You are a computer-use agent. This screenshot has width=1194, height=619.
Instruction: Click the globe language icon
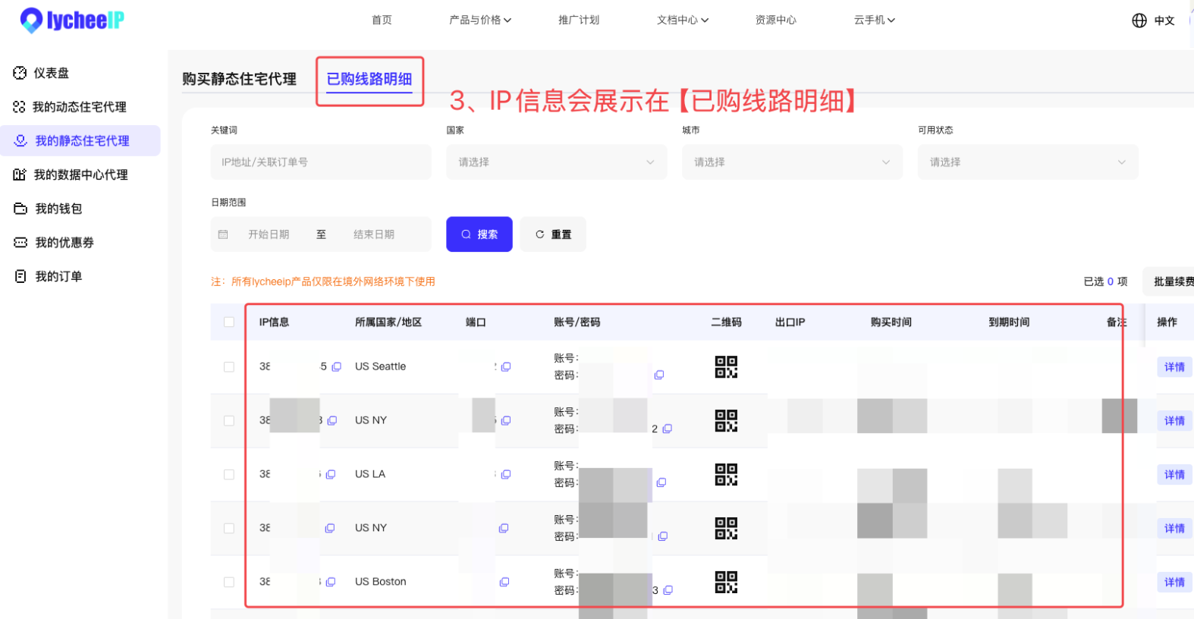tap(1139, 20)
